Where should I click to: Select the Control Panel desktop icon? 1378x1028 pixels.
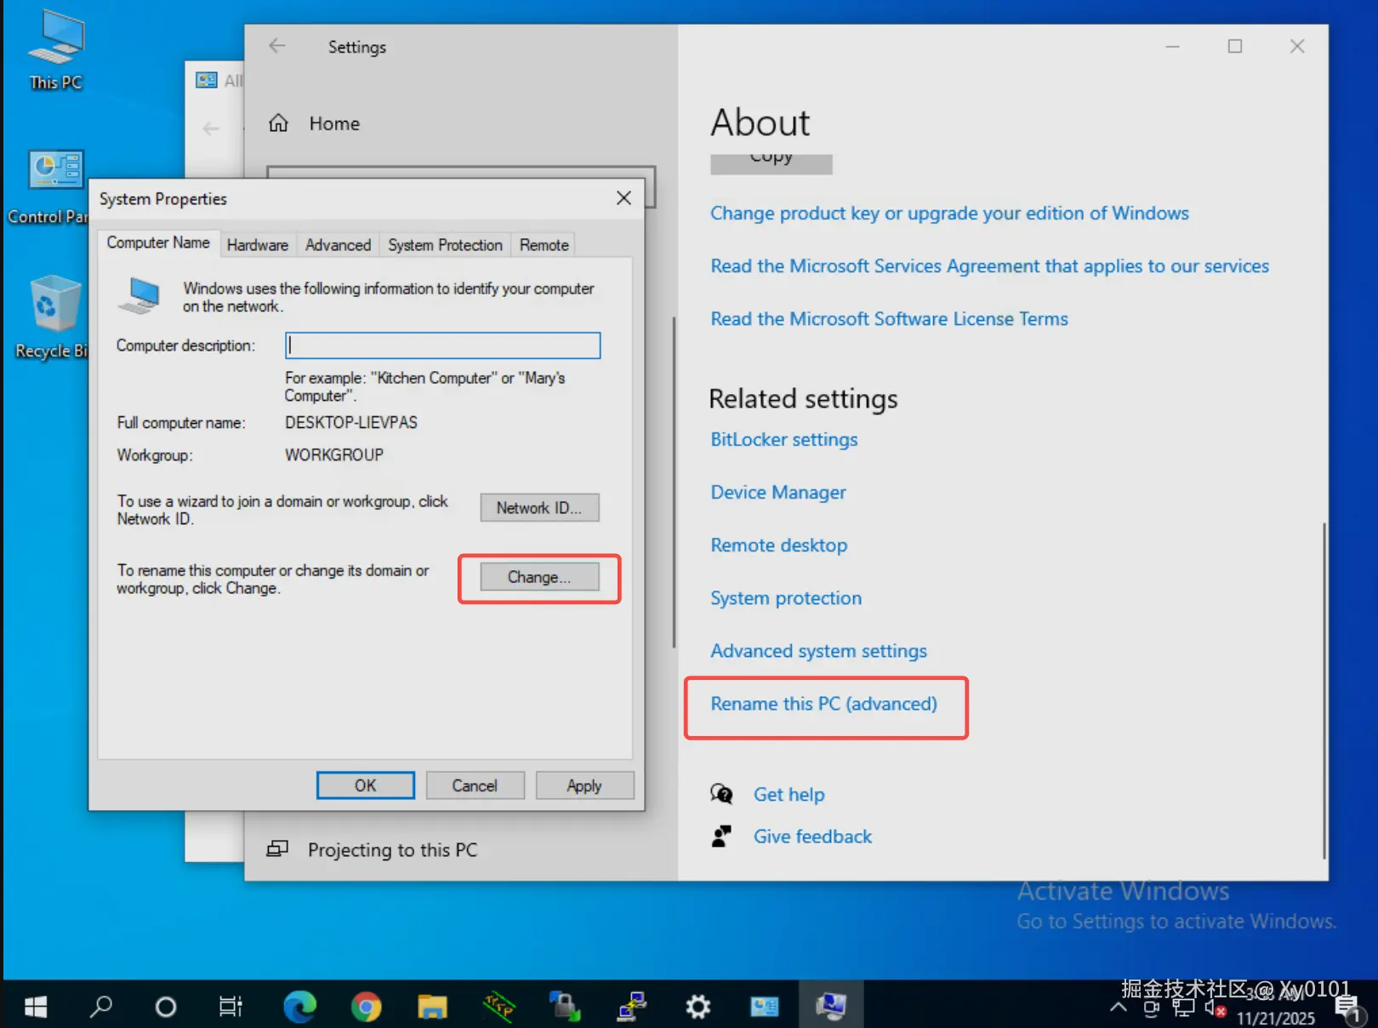tap(51, 187)
